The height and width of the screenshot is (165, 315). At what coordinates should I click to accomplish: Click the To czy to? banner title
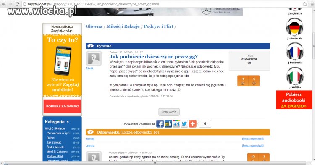pos(63,40)
